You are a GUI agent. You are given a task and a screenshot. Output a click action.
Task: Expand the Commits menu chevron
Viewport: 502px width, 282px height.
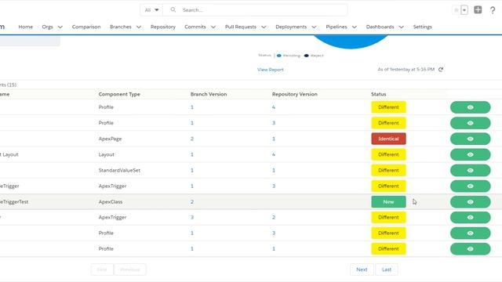click(x=213, y=27)
